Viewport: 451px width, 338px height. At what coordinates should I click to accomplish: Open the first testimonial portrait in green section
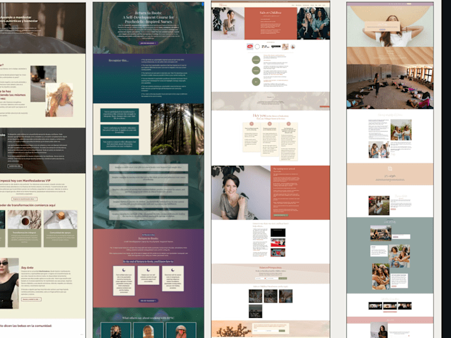pyautogui.click(x=116, y=330)
